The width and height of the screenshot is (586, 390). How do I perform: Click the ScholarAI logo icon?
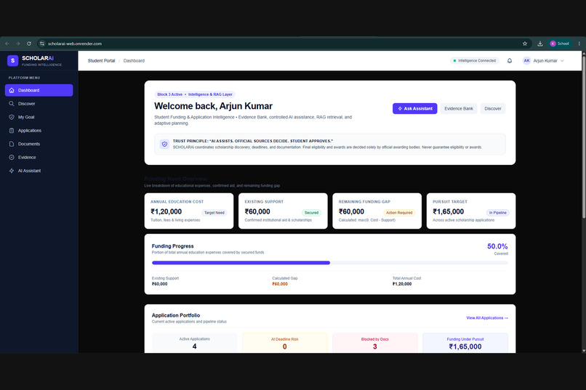(12, 60)
